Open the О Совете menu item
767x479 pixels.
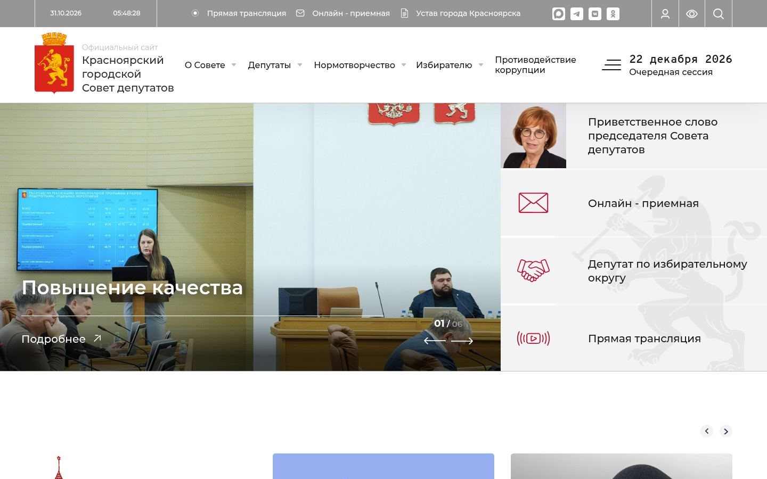coord(205,65)
